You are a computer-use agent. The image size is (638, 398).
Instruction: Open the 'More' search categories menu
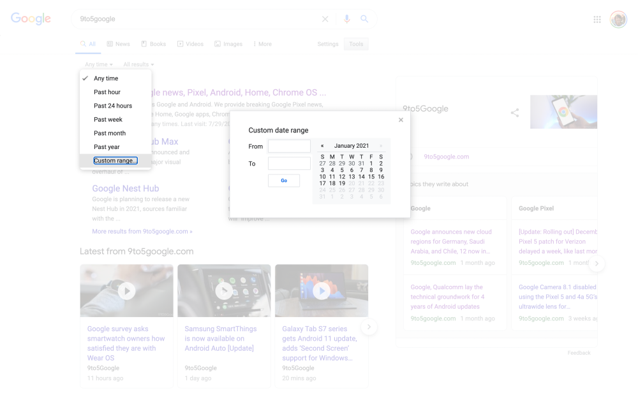click(x=262, y=44)
